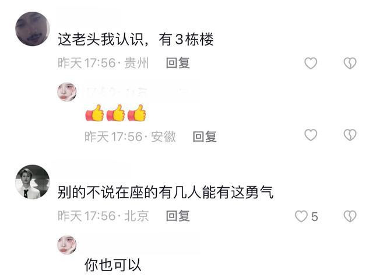
Task: Select the comment 别的不说在座的有几人能有这勇气
Action: pos(166,192)
